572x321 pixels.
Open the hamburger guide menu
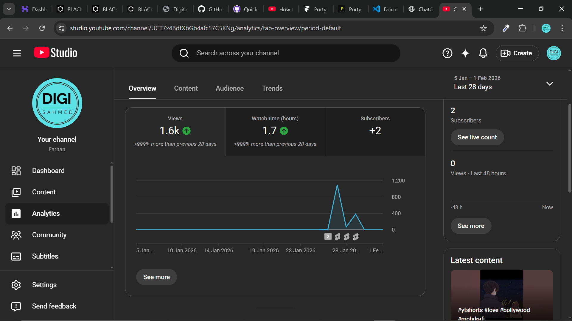(x=17, y=53)
